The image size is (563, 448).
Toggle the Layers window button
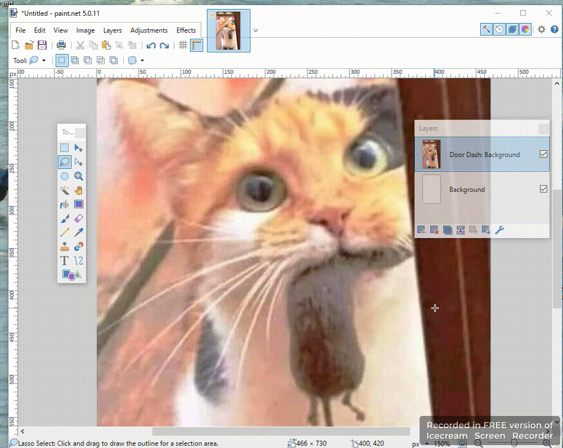pos(512,29)
